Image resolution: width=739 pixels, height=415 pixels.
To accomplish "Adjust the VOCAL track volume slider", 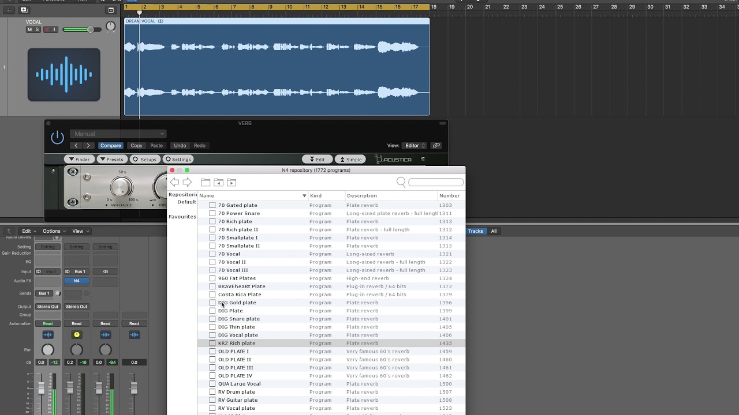I will (x=81, y=29).
